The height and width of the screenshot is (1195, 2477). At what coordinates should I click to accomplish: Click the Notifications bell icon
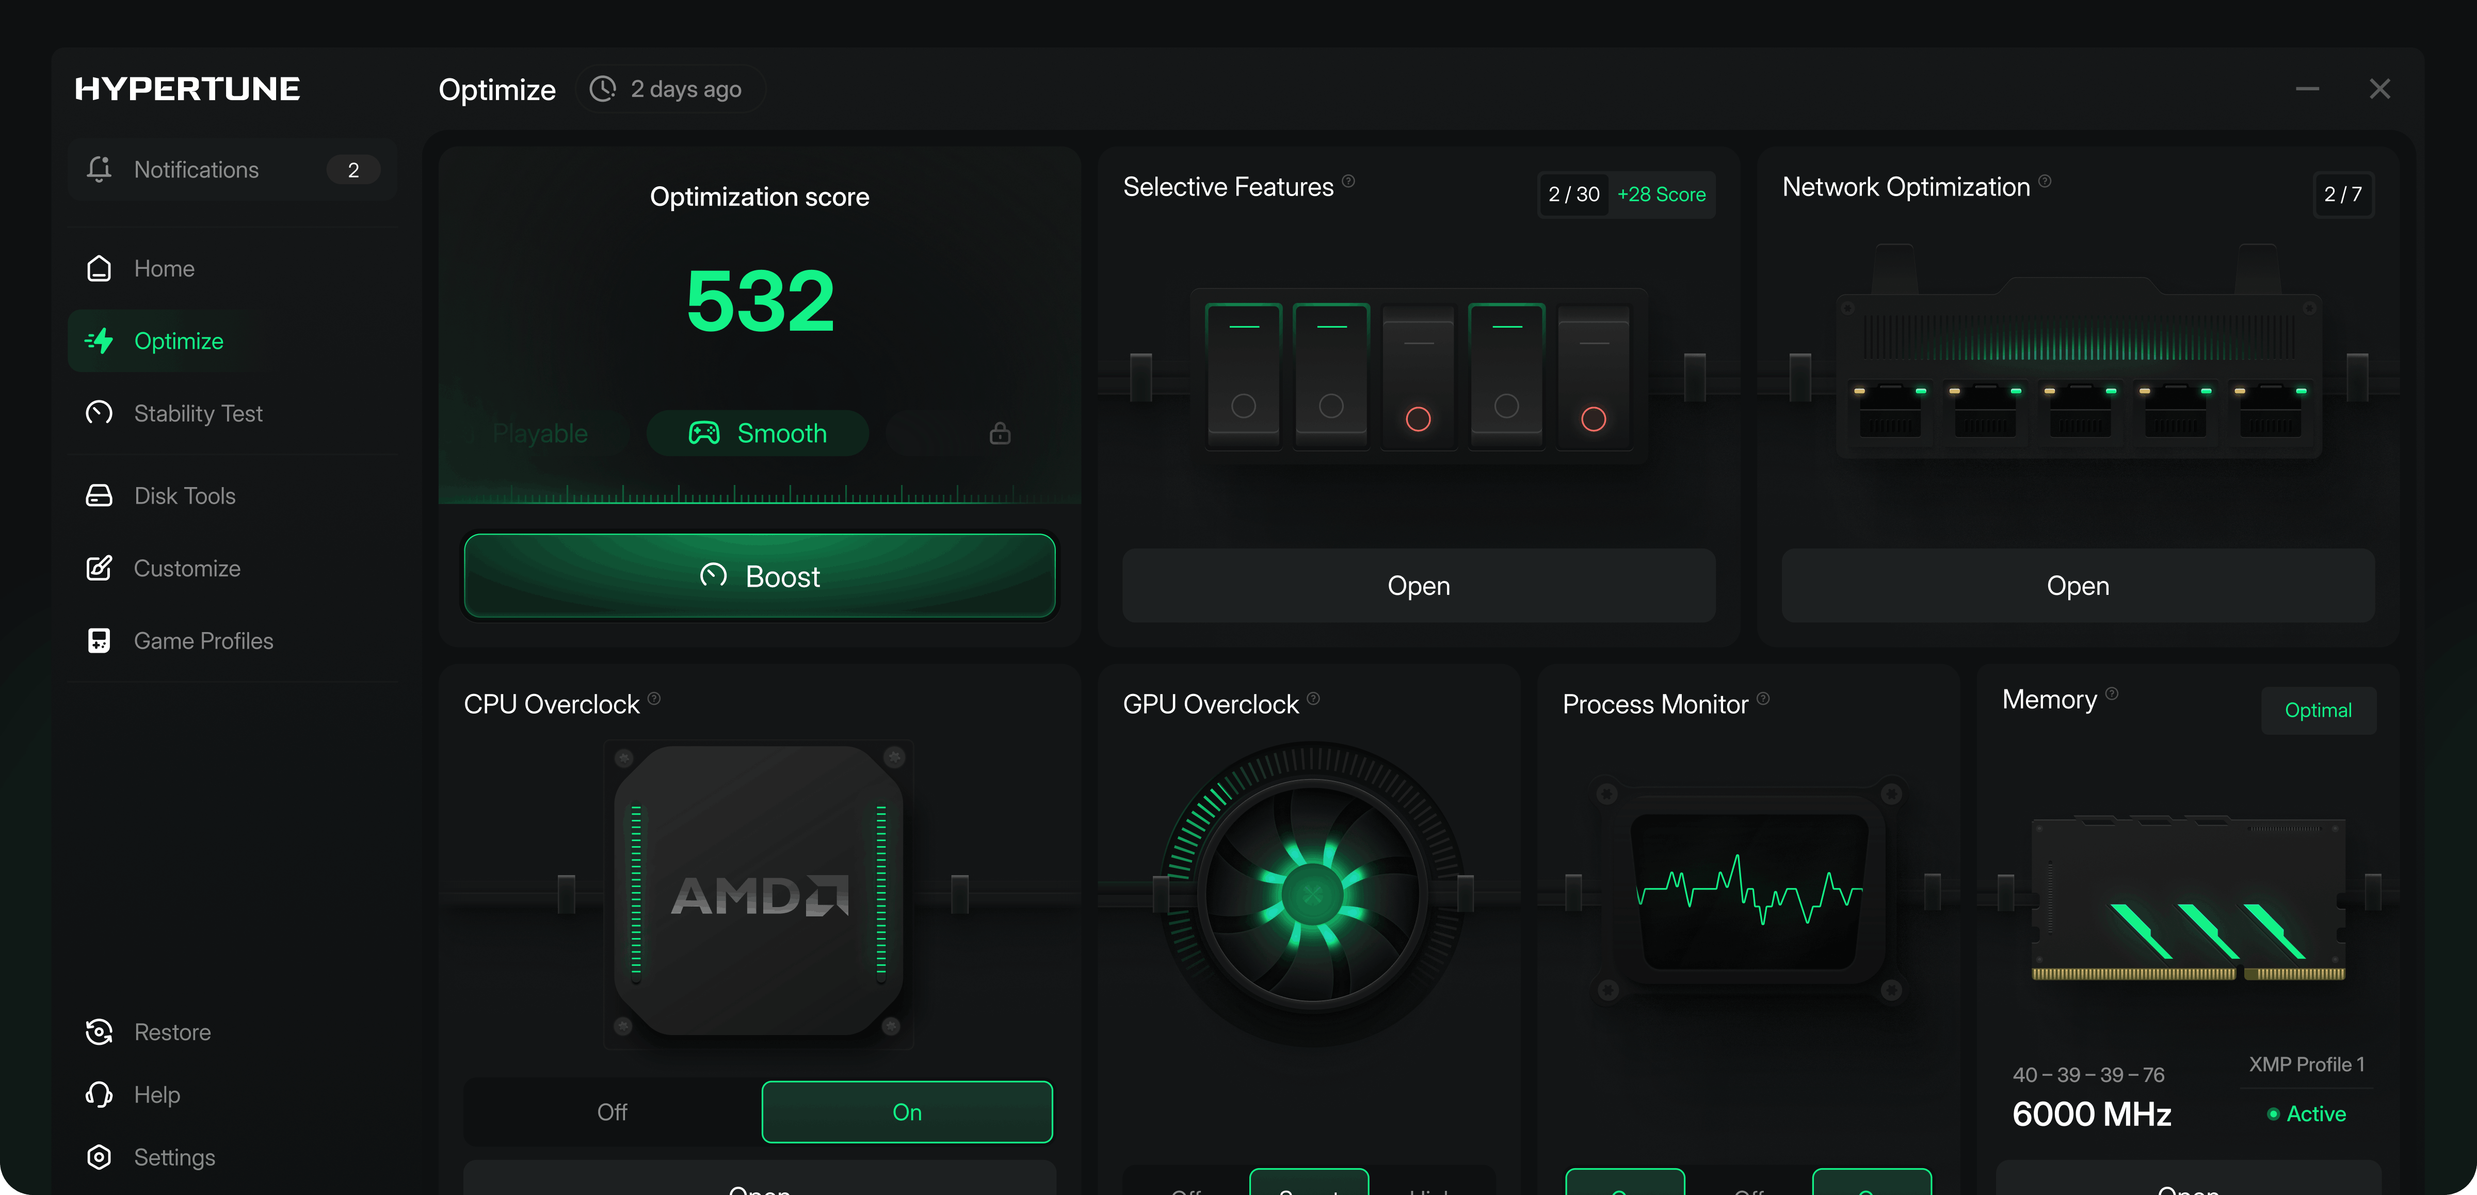[x=99, y=169]
